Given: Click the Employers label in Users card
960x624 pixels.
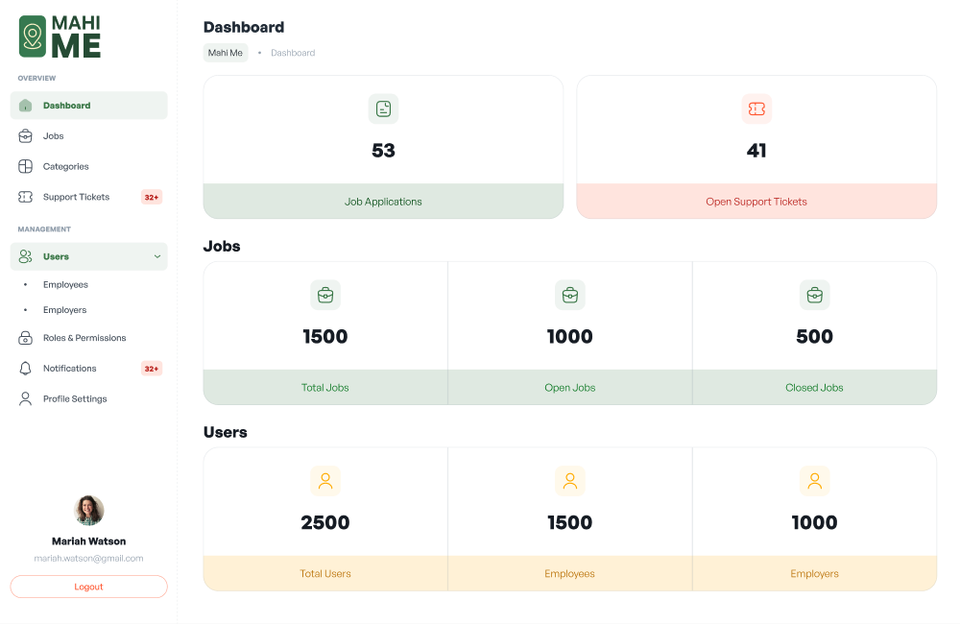Looking at the screenshot, I should pyautogui.click(x=814, y=574).
